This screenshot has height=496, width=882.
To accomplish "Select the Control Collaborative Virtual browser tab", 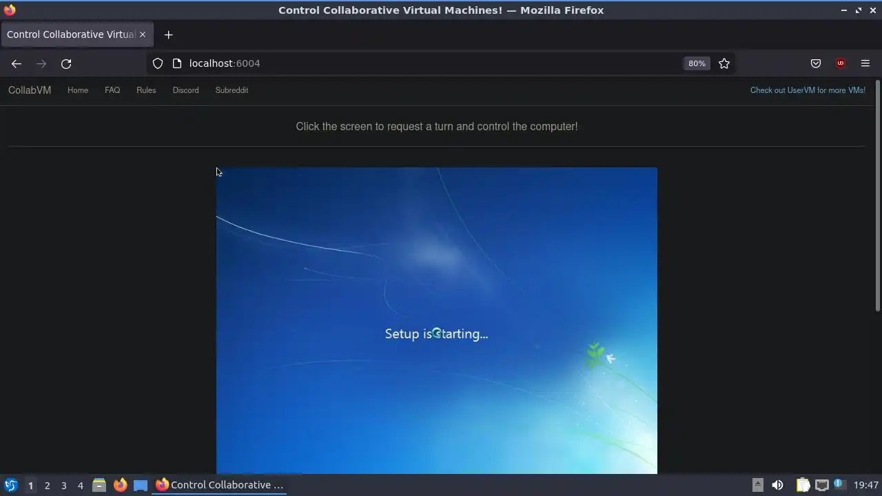I will [76, 34].
